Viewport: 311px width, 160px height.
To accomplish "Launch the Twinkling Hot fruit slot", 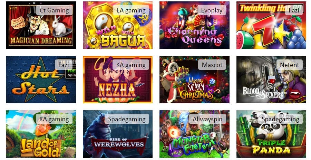I will click(271, 25).
